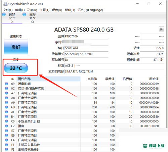This screenshot has width=168, height=152.
Task: Click raw value 003300100020
Action: click(149, 126)
